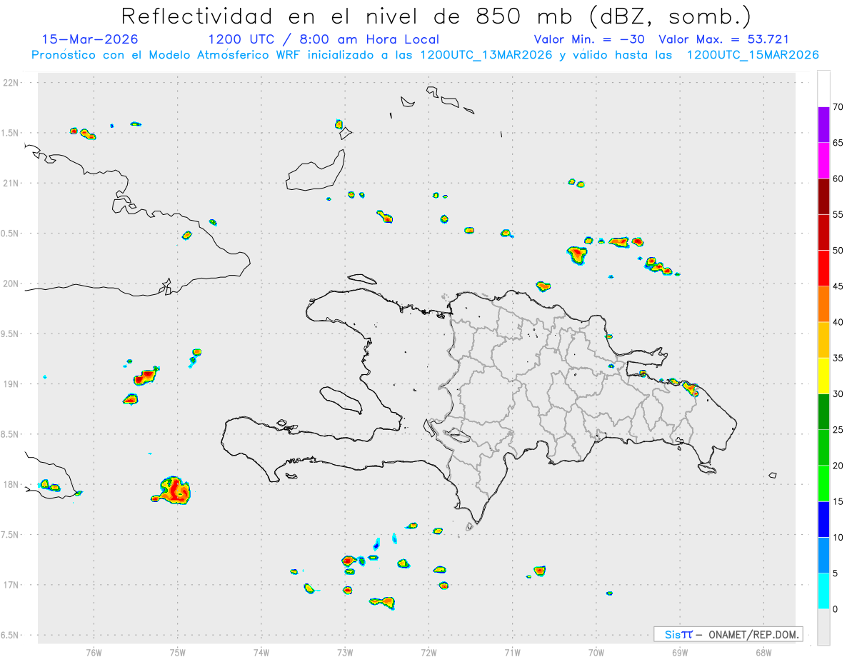Screen dimensions: 857x662
Task: Click the "1200 UTC / 8:00 am Hora Local" text
Action: tap(324, 39)
